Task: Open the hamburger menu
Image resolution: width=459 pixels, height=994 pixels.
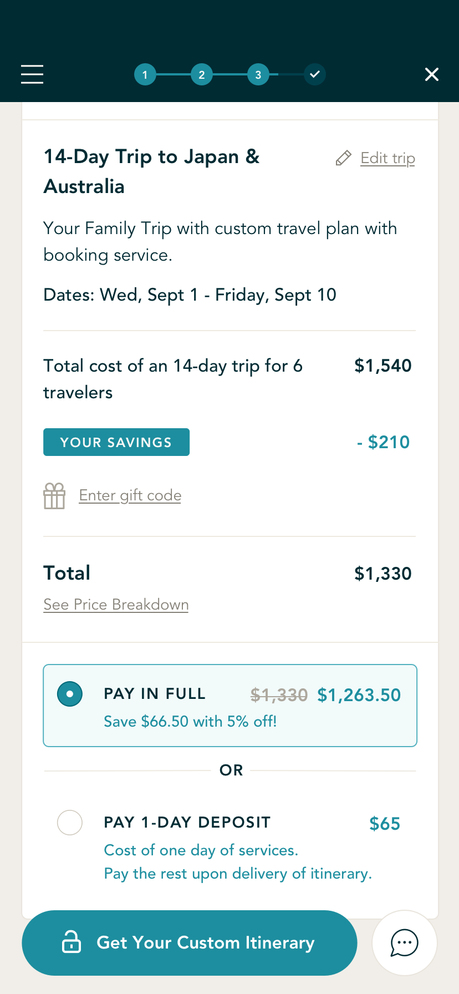Action: [x=32, y=74]
